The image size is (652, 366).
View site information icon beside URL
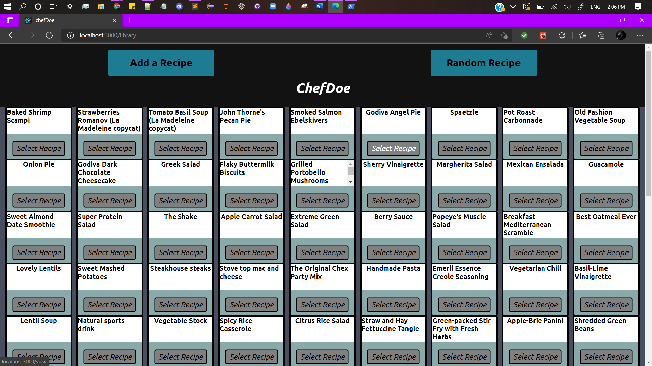tap(70, 35)
